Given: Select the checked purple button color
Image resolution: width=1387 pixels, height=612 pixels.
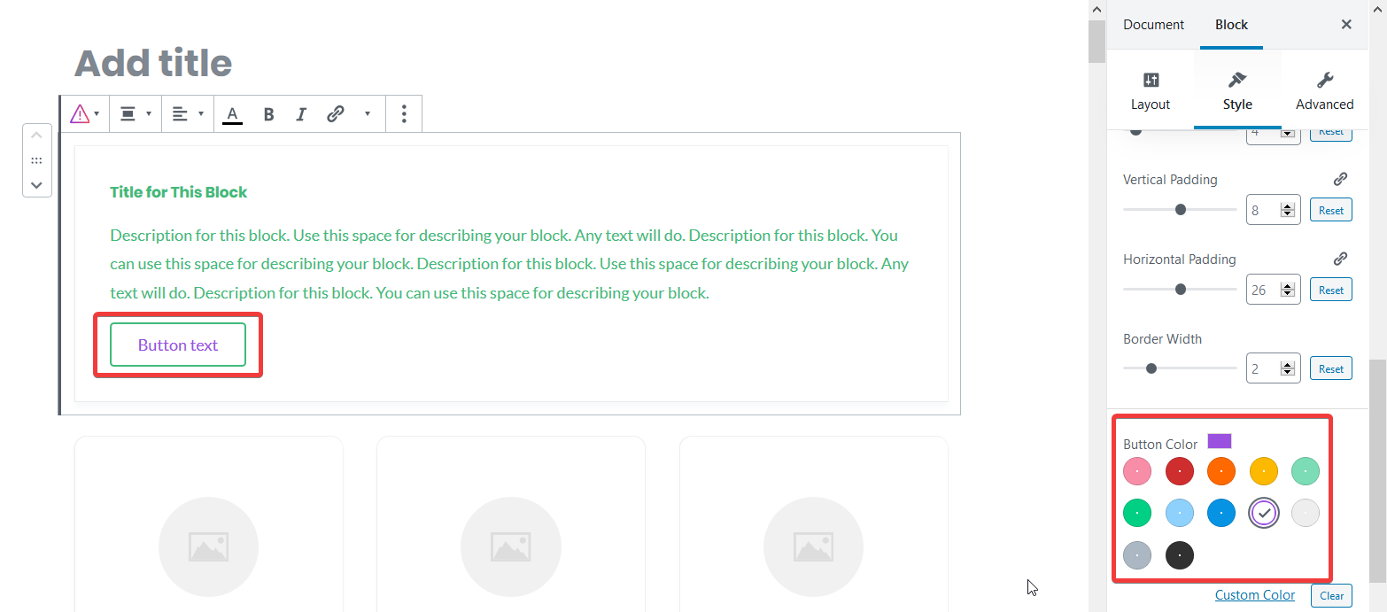Looking at the screenshot, I should [x=1264, y=513].
